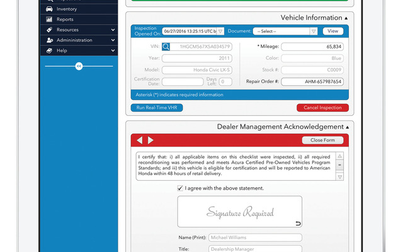Click the Inventory car icon
Image resolution: width=403 pixels, height=252 pixels.
pos(49,9)
